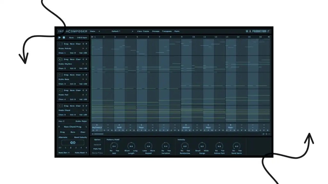
Task: Stop playback with the Stop button
Action: click(64, 38)
